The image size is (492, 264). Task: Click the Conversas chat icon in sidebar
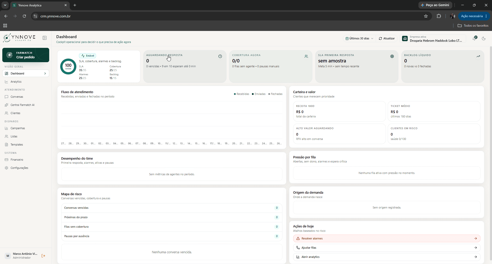click(x=6, y=97)
